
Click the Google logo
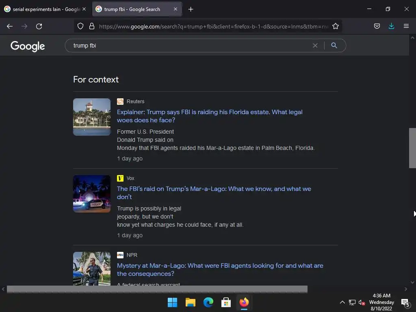click(x=28, y=46)
